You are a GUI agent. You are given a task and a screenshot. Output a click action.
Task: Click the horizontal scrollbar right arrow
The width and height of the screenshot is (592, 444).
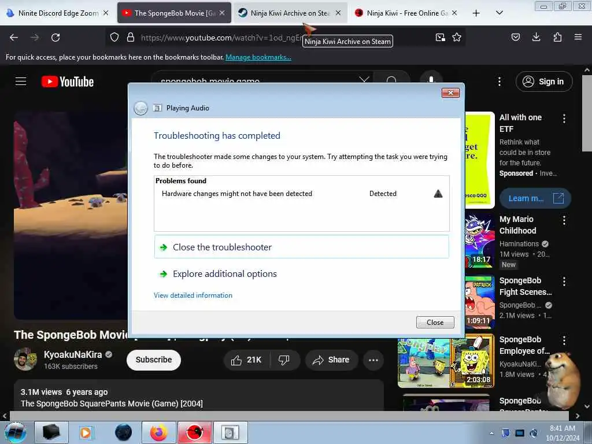point(578,416)
